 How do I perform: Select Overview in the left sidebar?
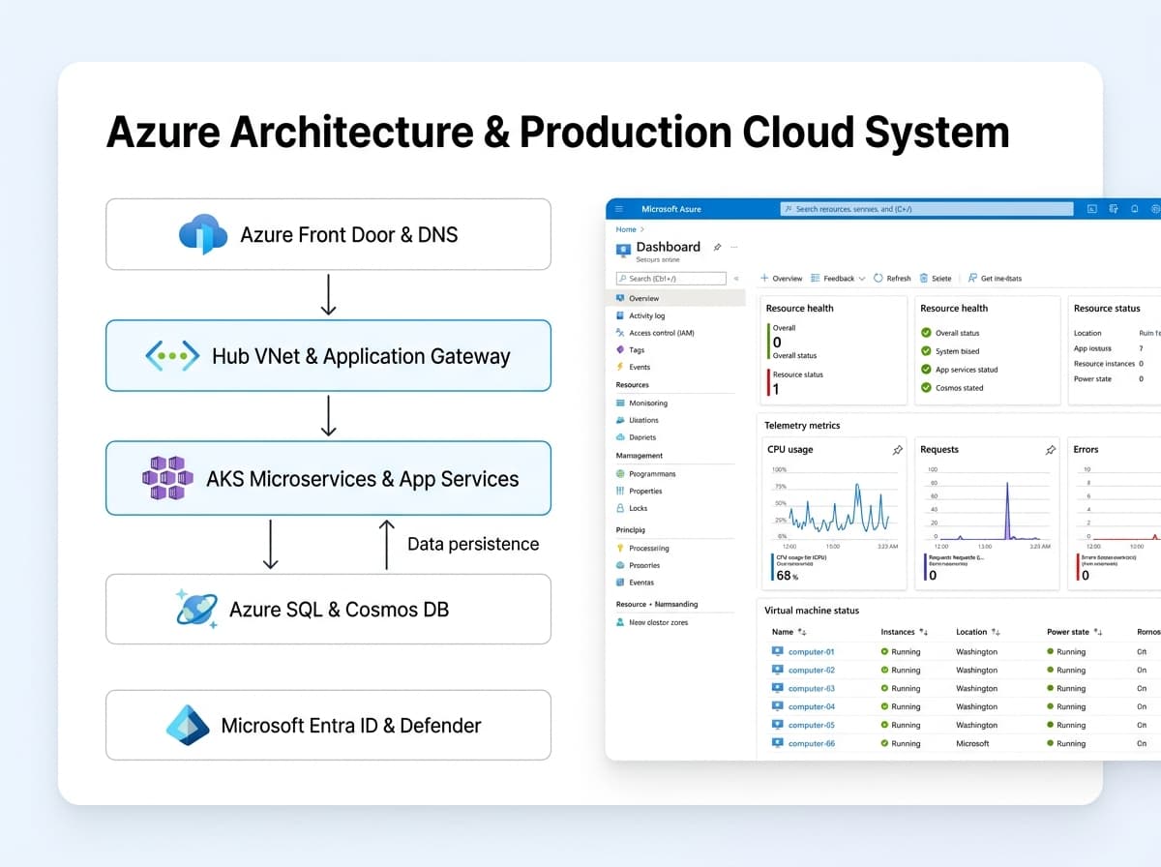point(677,298)
